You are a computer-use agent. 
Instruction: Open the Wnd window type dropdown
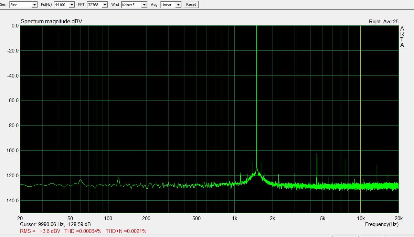click(134, 4)
